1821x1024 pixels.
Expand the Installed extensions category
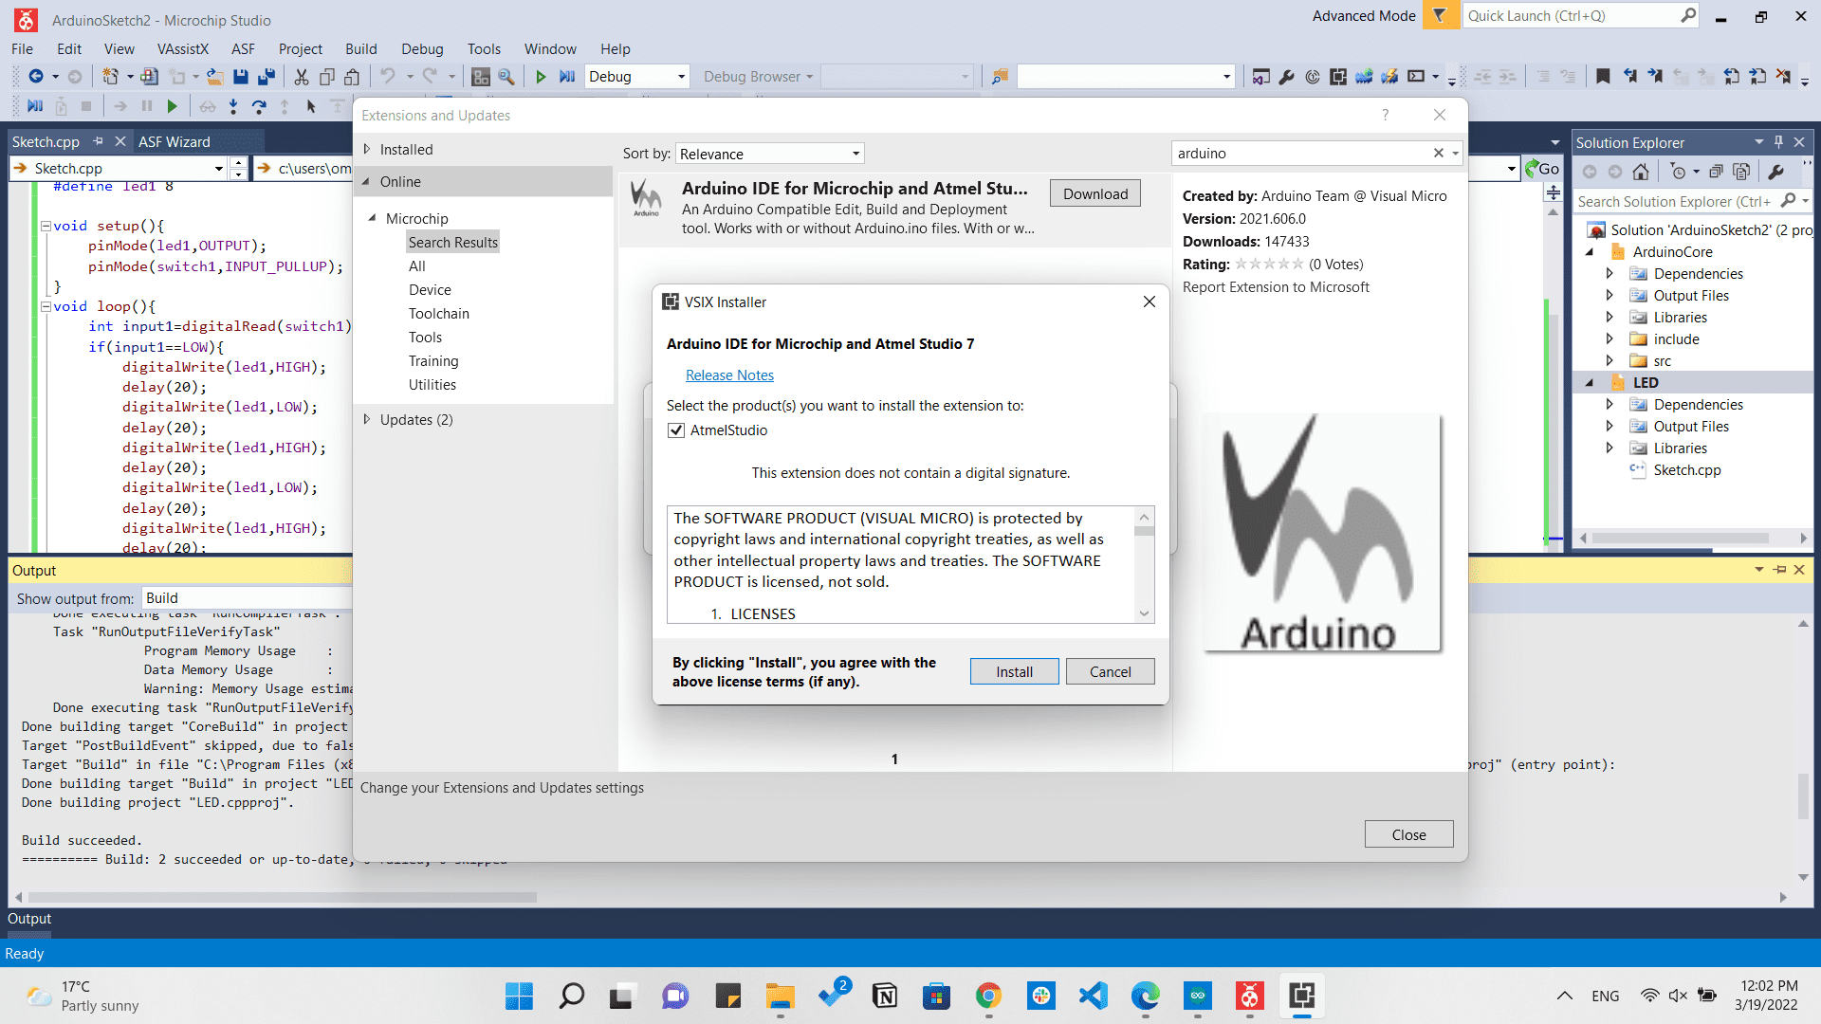pos(367,150)
